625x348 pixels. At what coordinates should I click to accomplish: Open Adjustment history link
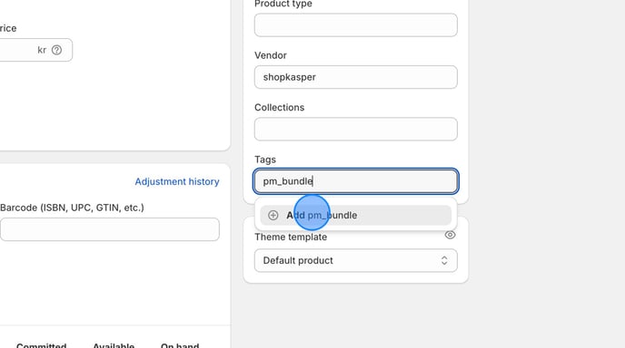coord(177,181)
